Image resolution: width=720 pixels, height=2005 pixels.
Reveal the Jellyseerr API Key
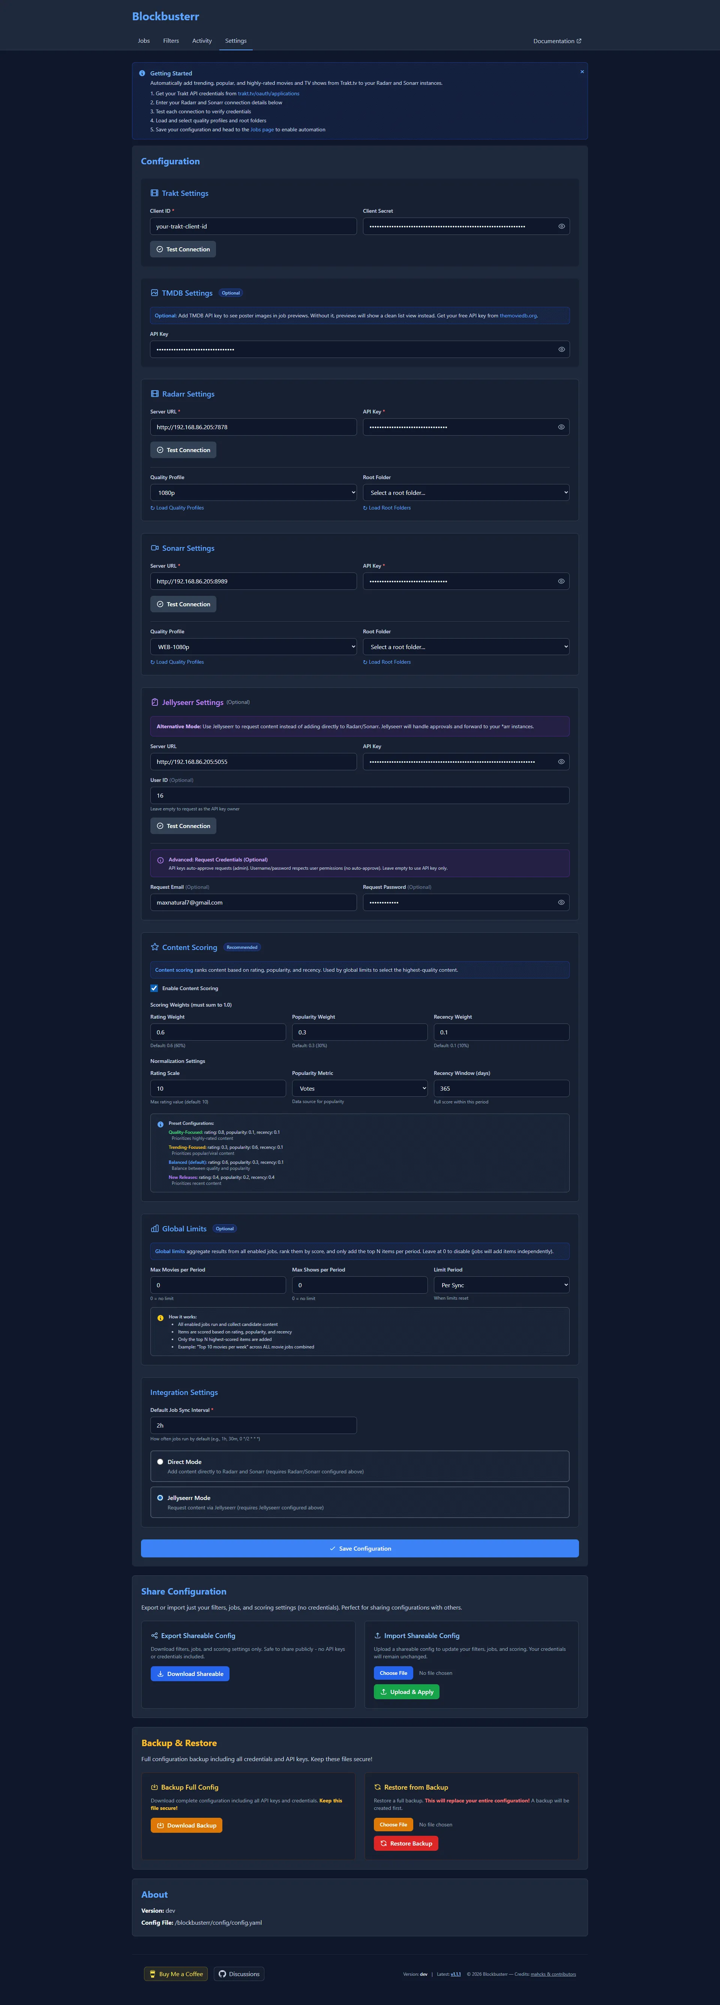pyautogui.click(x=561, y=761)
